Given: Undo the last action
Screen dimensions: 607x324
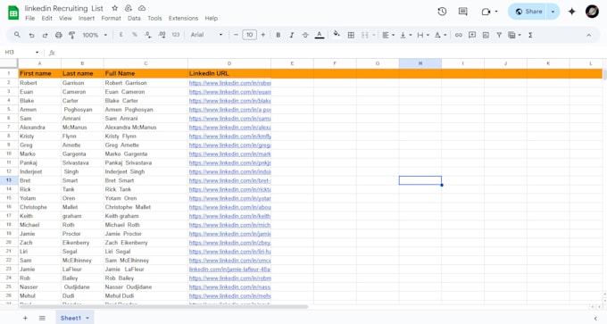Looking at the screenshot, I should tap(31, 35).
